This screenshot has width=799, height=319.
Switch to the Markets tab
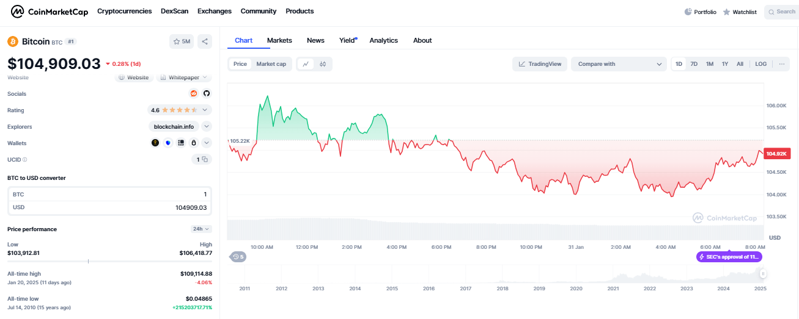click(279, 40)
